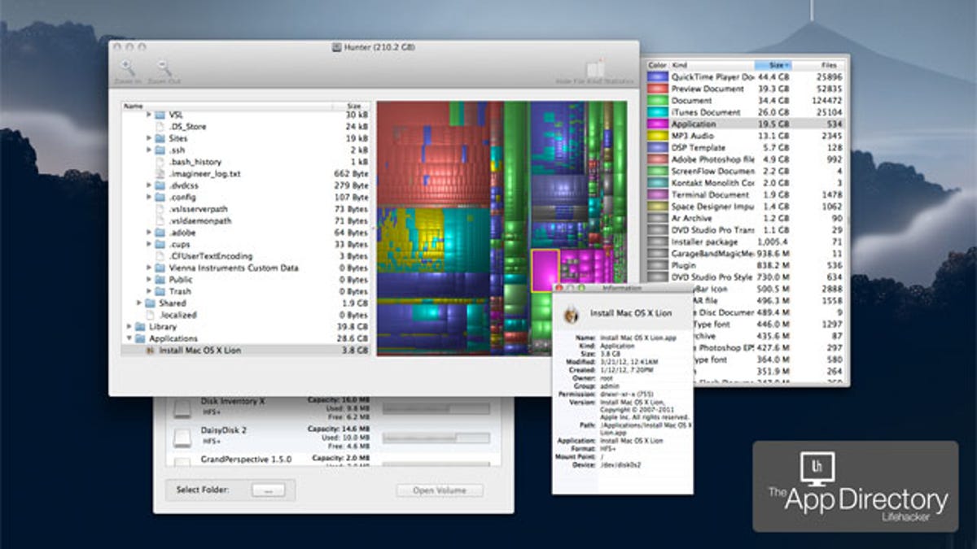Expand the Library folder
Image resolution: width=977 pixels, height=549 pixels.
(x=129, y=327)
